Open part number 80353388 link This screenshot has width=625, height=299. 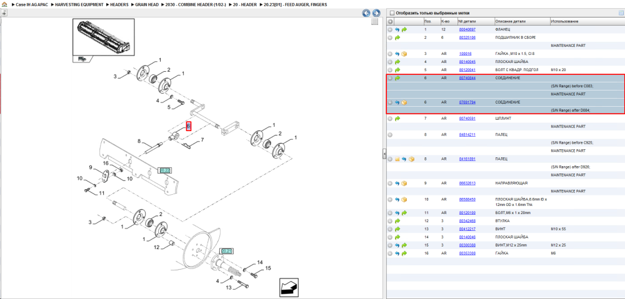467,253
